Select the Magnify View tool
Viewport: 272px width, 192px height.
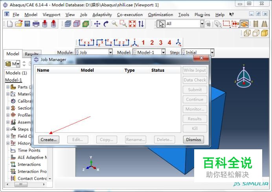coord(114,24)
